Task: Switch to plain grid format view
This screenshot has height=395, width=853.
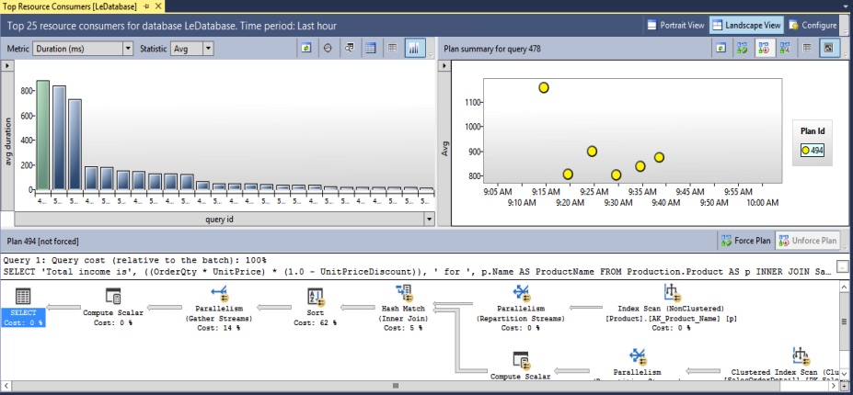Action: pyautogui.click(x=392, y=49)
